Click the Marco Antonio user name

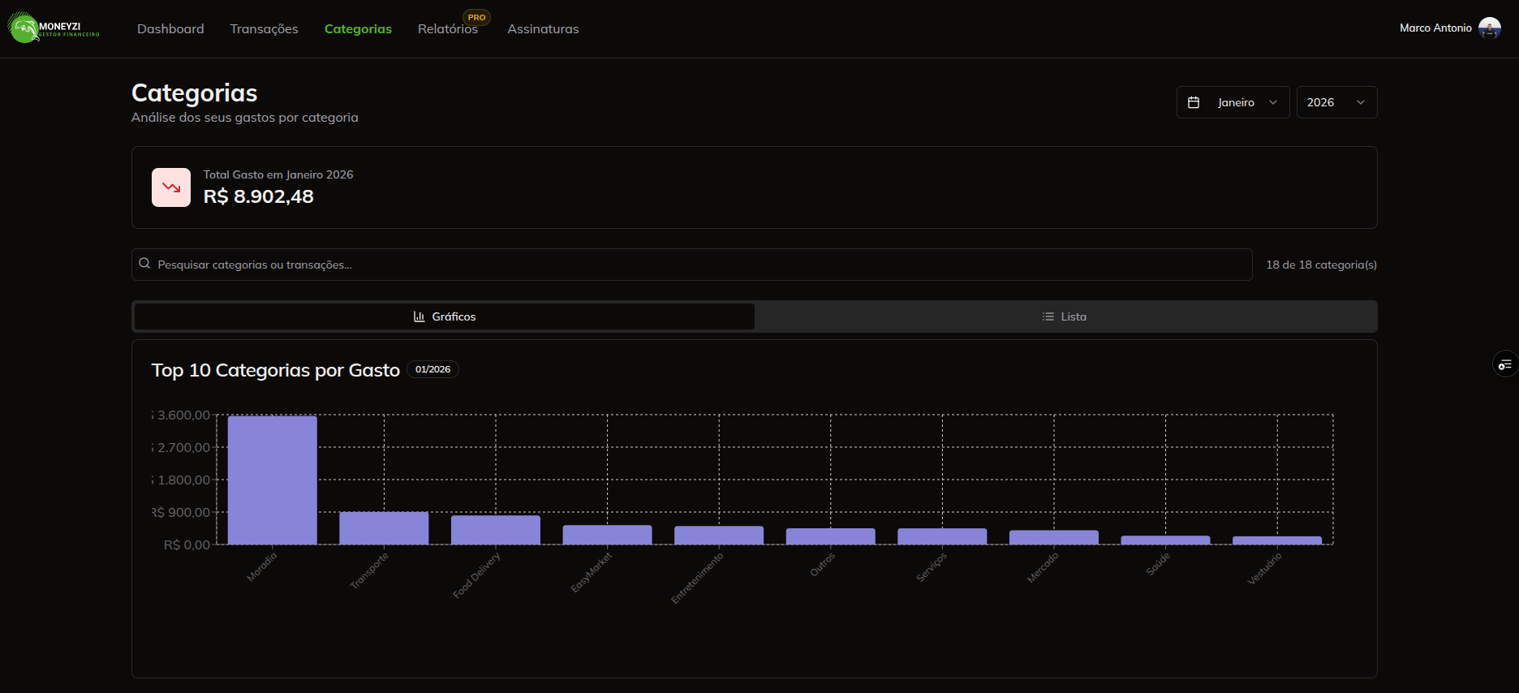click(1435, 28)
